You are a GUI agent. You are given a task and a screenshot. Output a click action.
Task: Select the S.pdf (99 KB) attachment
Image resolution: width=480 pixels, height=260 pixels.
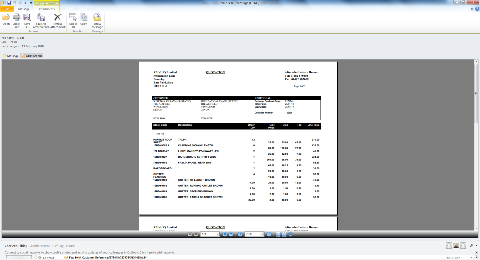click(32, 56)
